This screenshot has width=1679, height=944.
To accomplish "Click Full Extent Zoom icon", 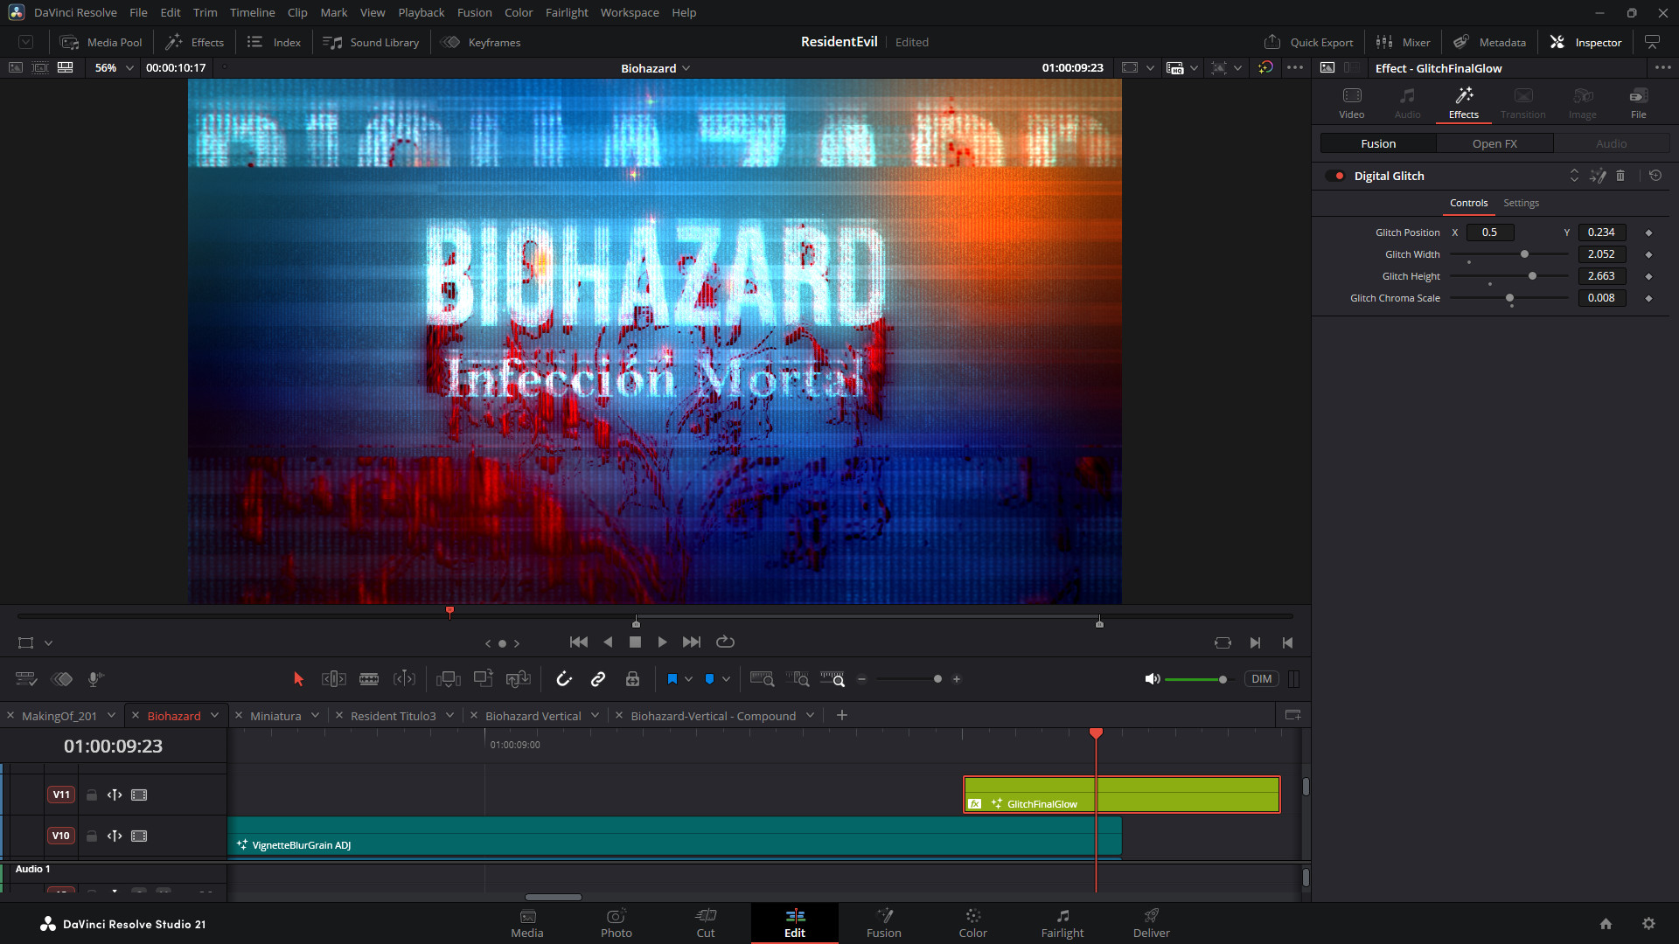I will [x=762, y=679].
